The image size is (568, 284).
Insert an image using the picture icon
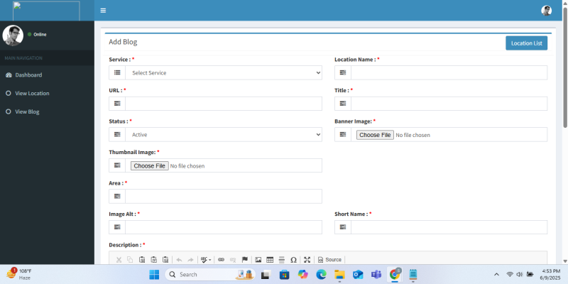click(258, 260)
